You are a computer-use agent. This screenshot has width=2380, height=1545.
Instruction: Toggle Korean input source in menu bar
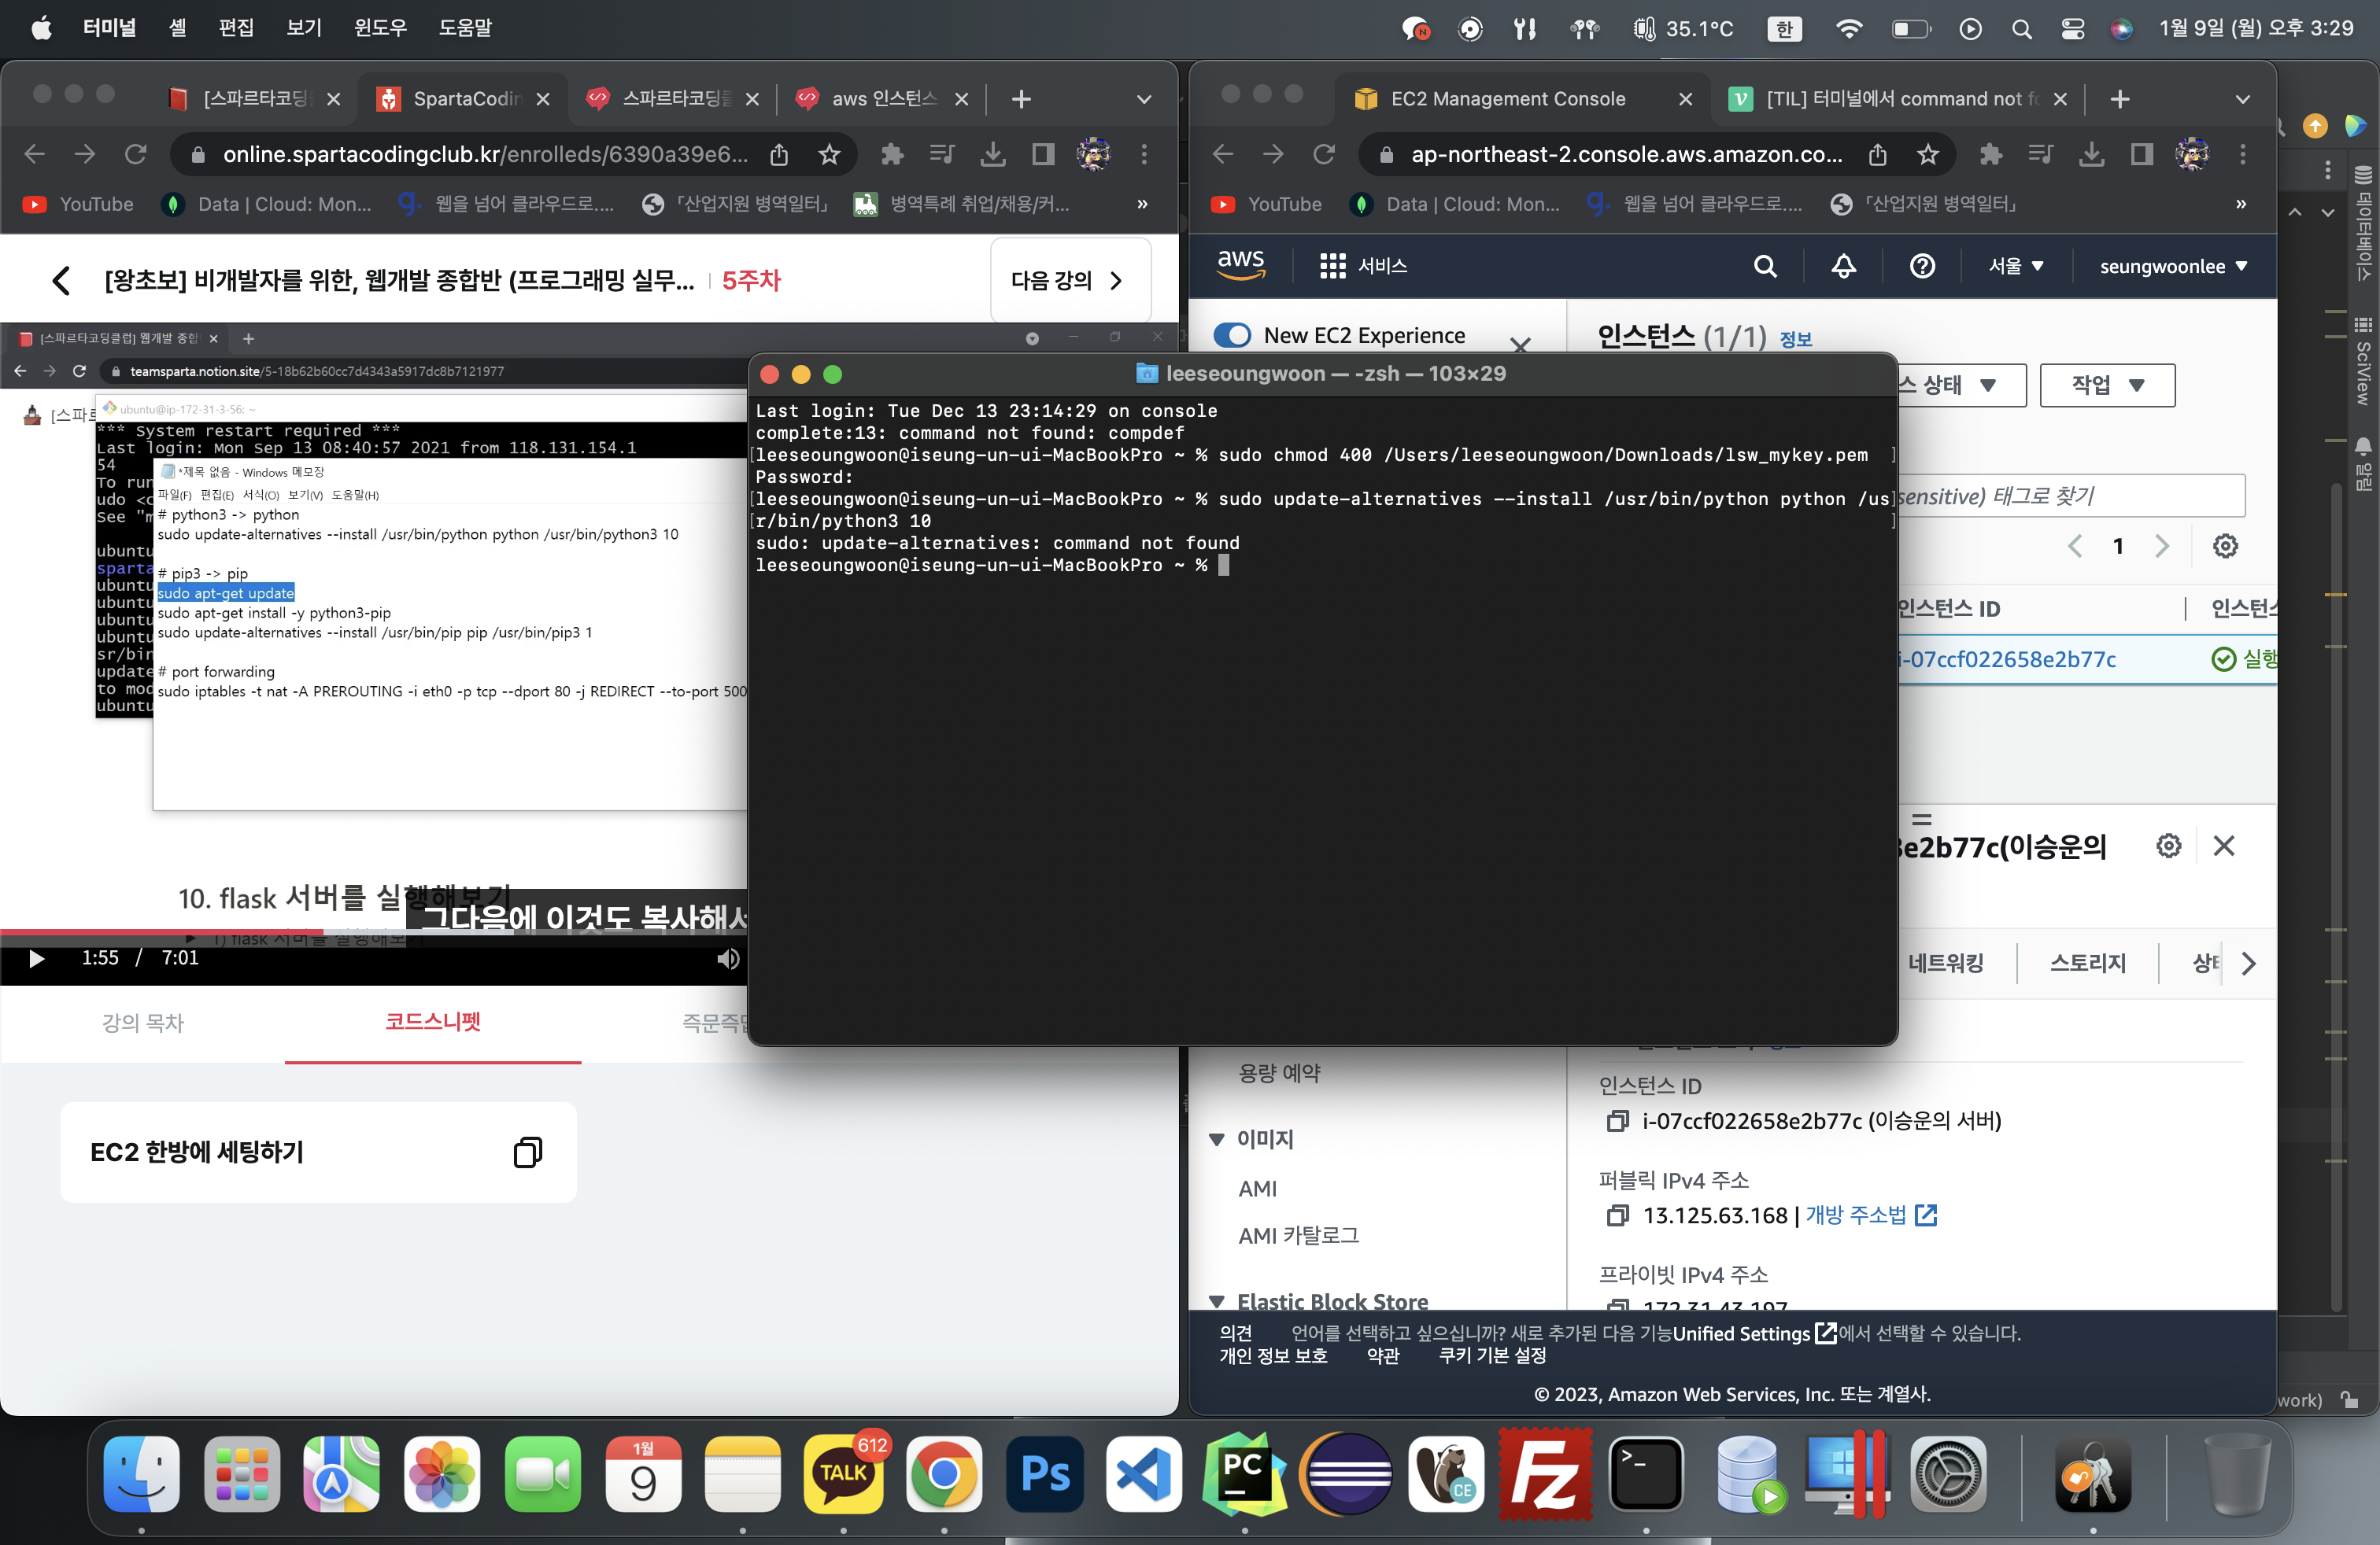tap(1784, 29)
